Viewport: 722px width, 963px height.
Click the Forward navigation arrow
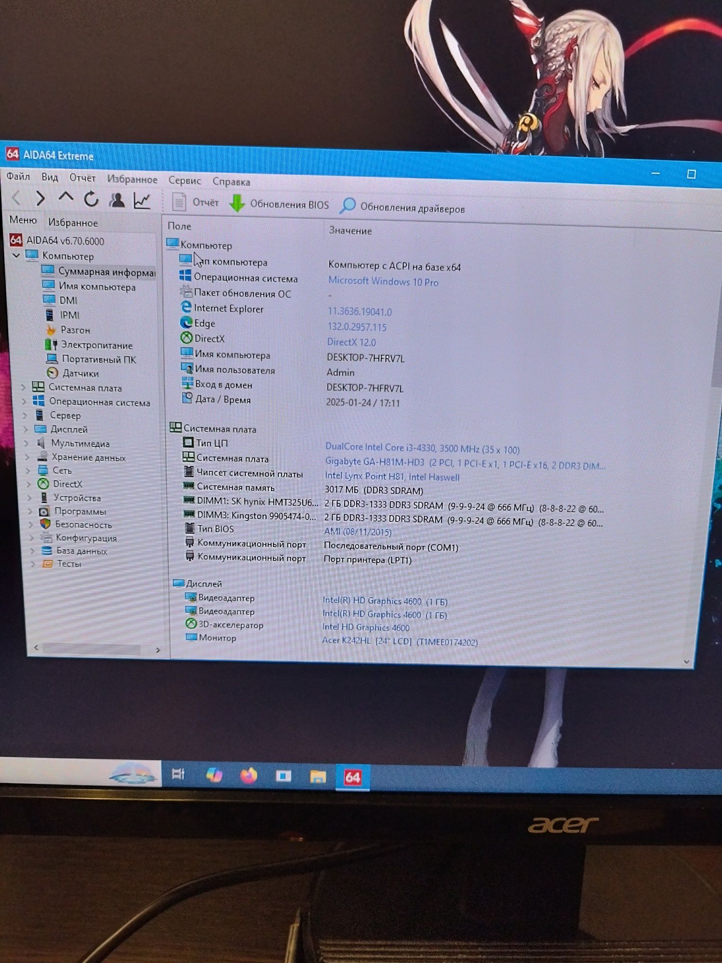coord(41,198)
